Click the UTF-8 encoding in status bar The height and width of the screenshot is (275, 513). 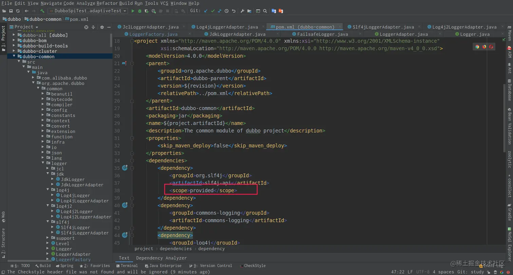(423, 272)
